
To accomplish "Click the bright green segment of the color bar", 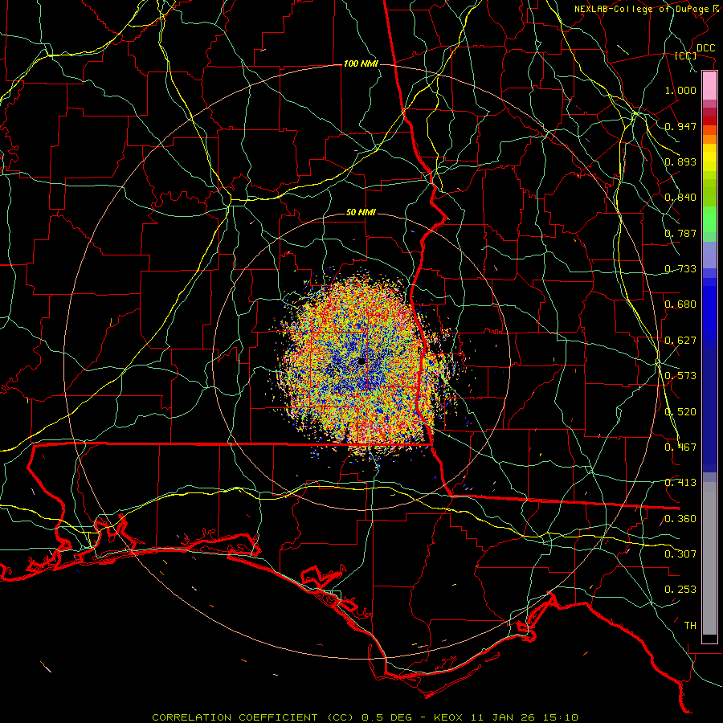I will click(x=709, y=219).
